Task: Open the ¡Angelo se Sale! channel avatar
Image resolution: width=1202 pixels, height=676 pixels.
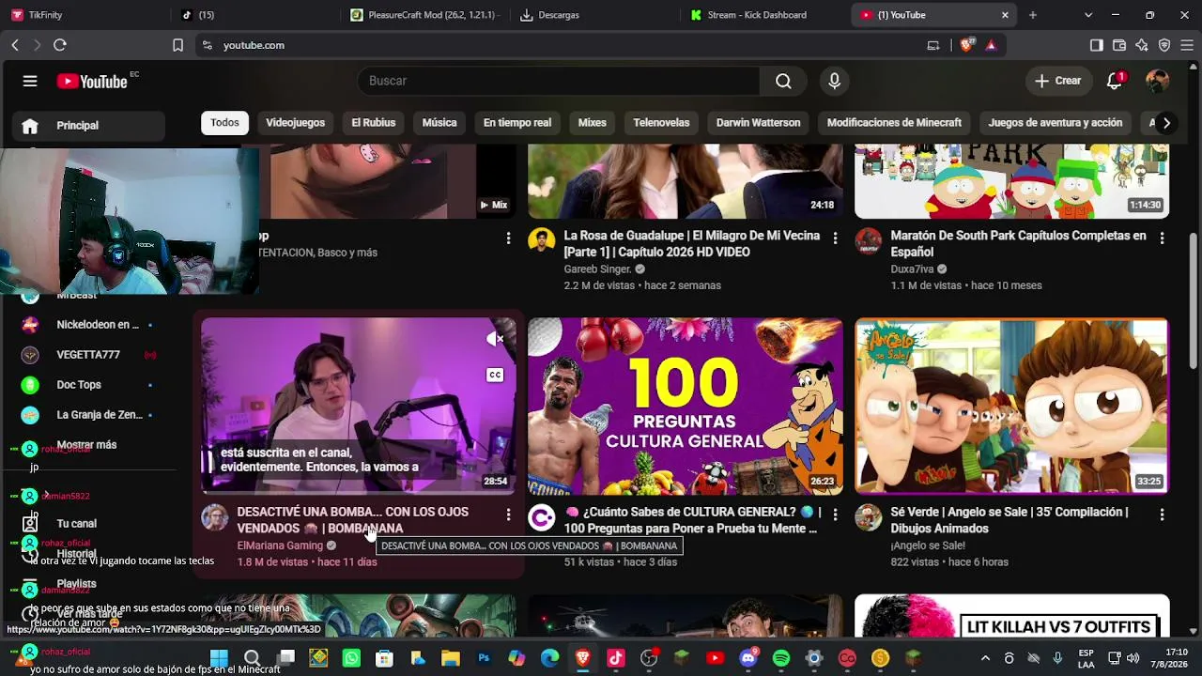Action: click(869, 517)
